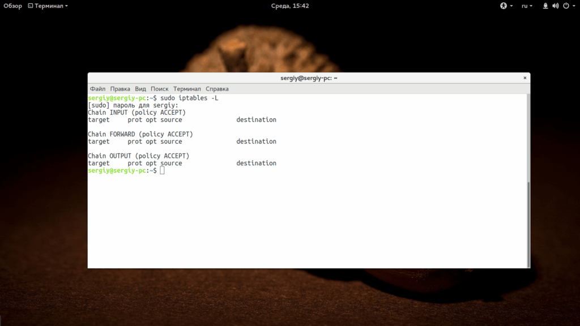Click the Обзор activities button

pyautogui.click(x=12, y=6)
